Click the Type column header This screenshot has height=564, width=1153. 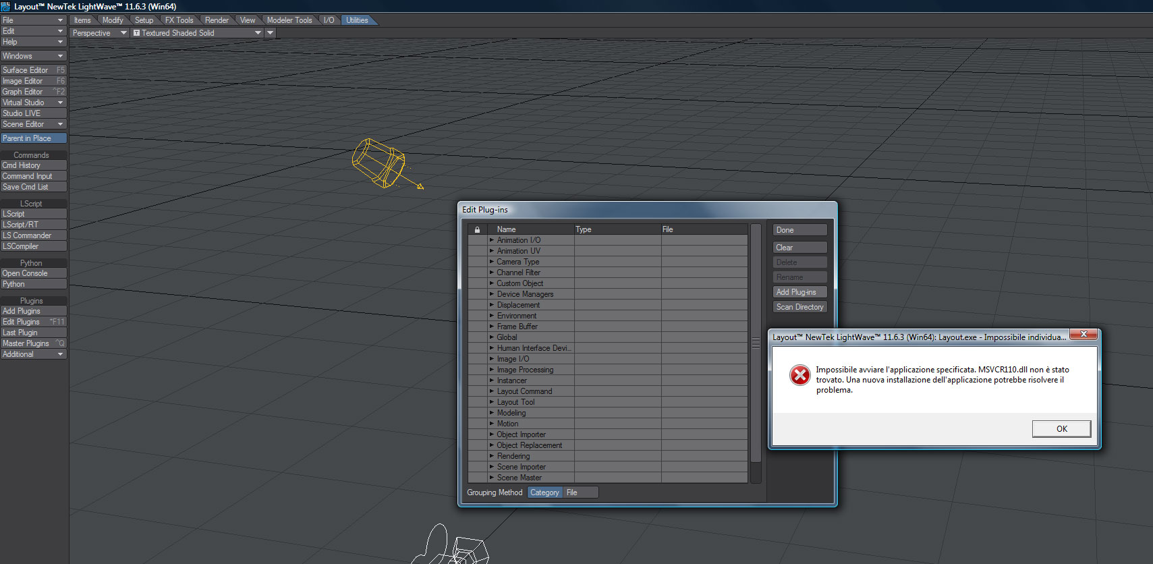pos(617,229)
